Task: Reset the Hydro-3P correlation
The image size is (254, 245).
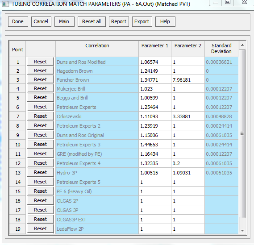Action: coord(41,172)
